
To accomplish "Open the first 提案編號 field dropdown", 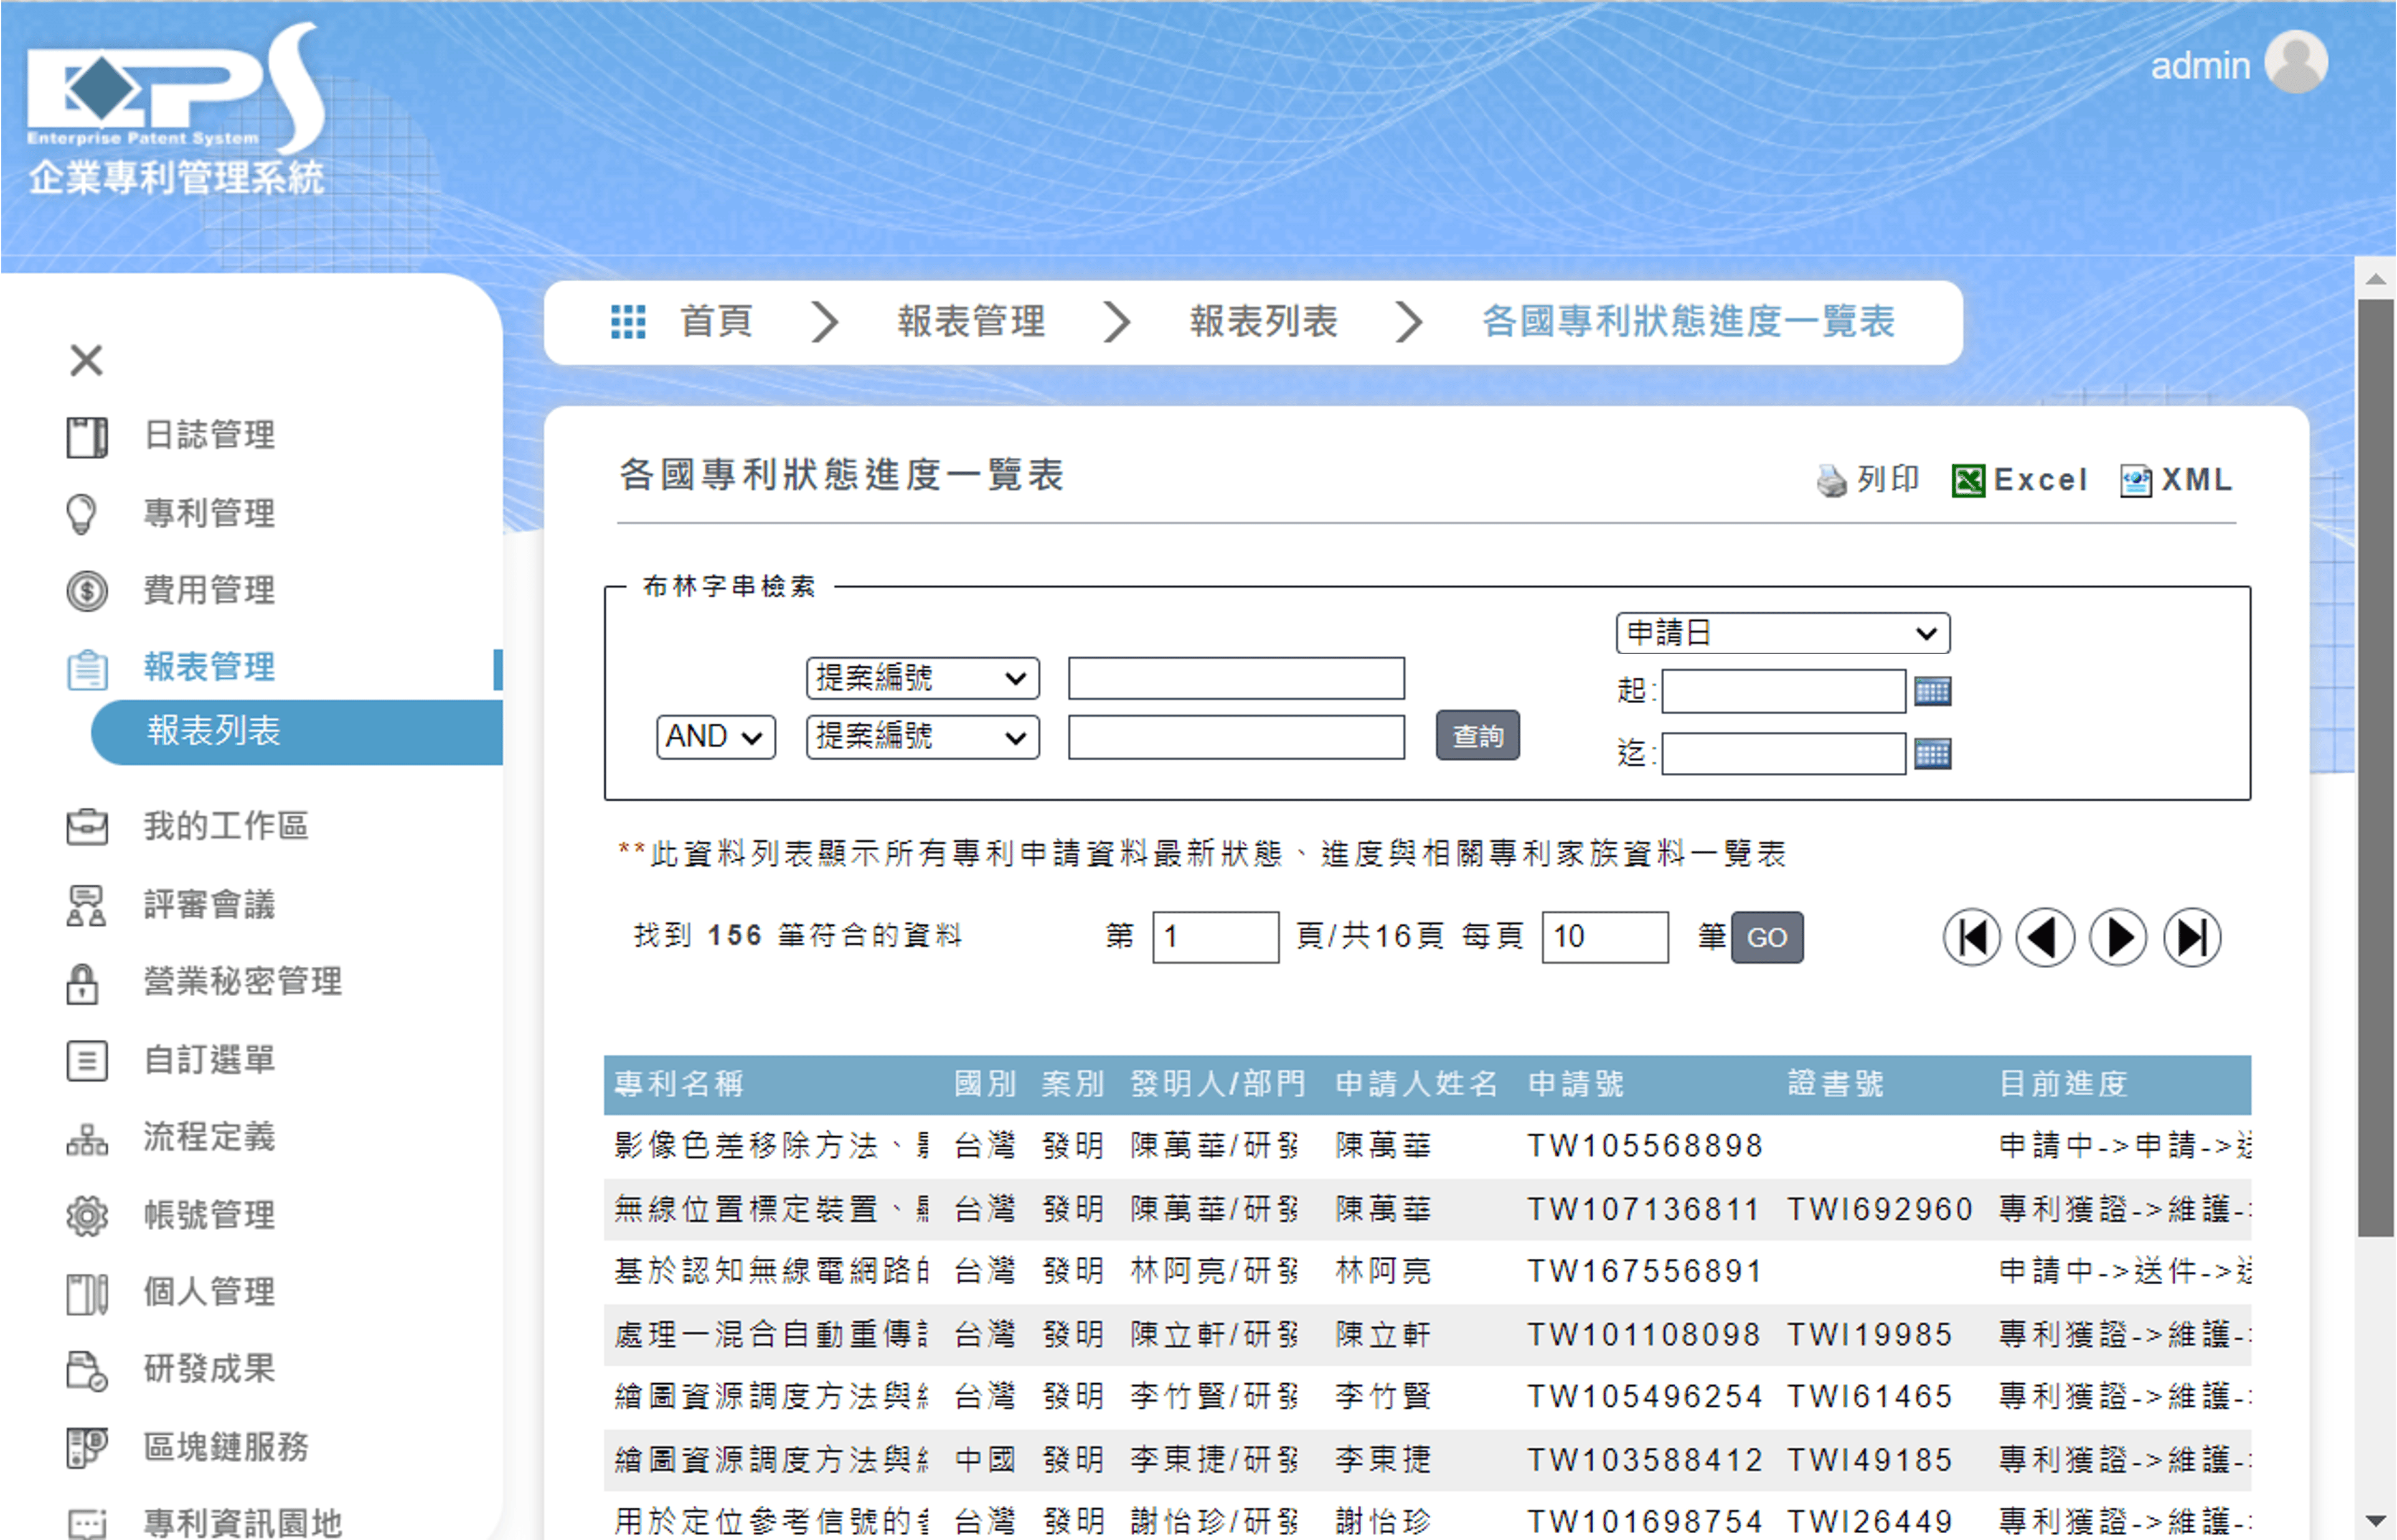I will coord(921,678).
